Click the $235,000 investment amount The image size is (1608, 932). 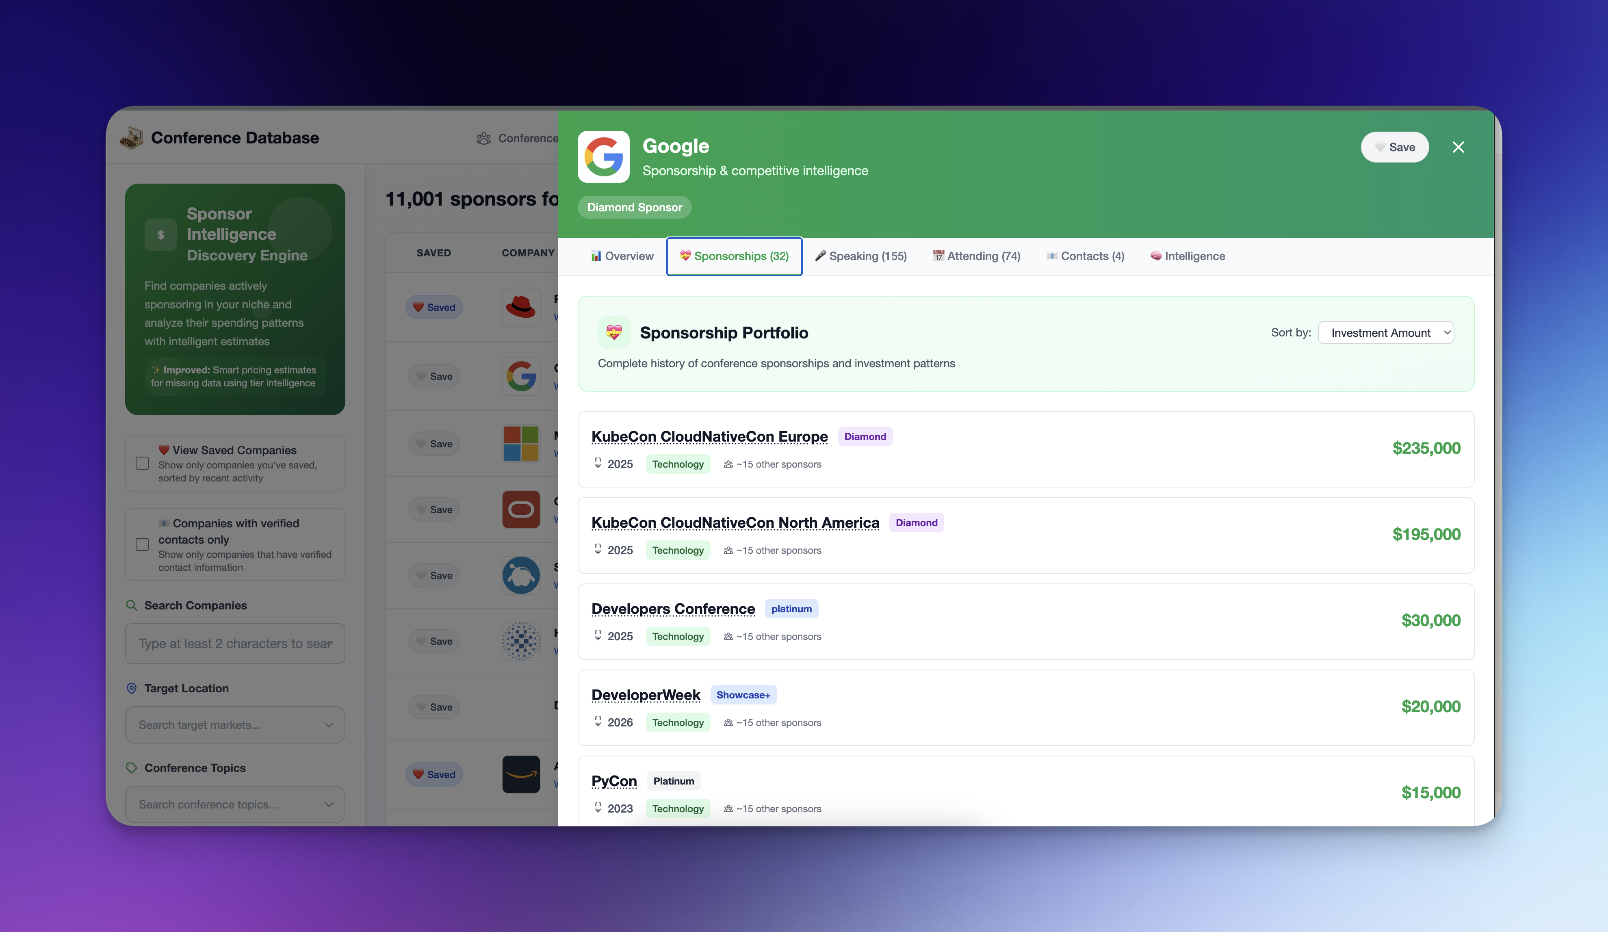point(1426,449)
